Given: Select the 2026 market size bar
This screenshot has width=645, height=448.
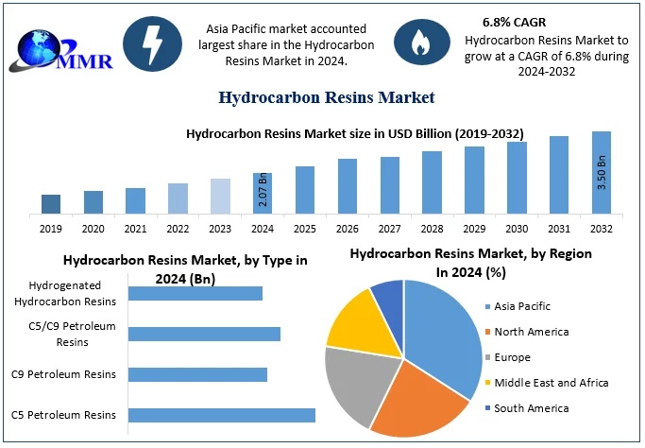Looking at the screenshot, I should (348, 186).
